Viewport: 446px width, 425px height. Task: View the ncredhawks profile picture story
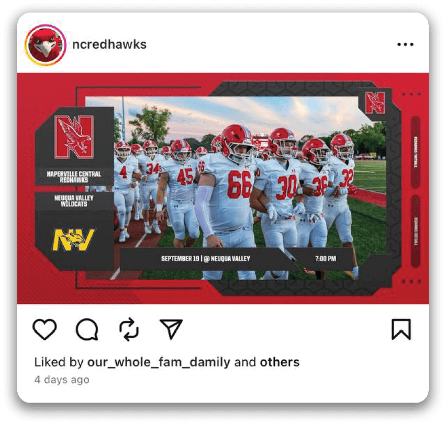click(46, 45)
